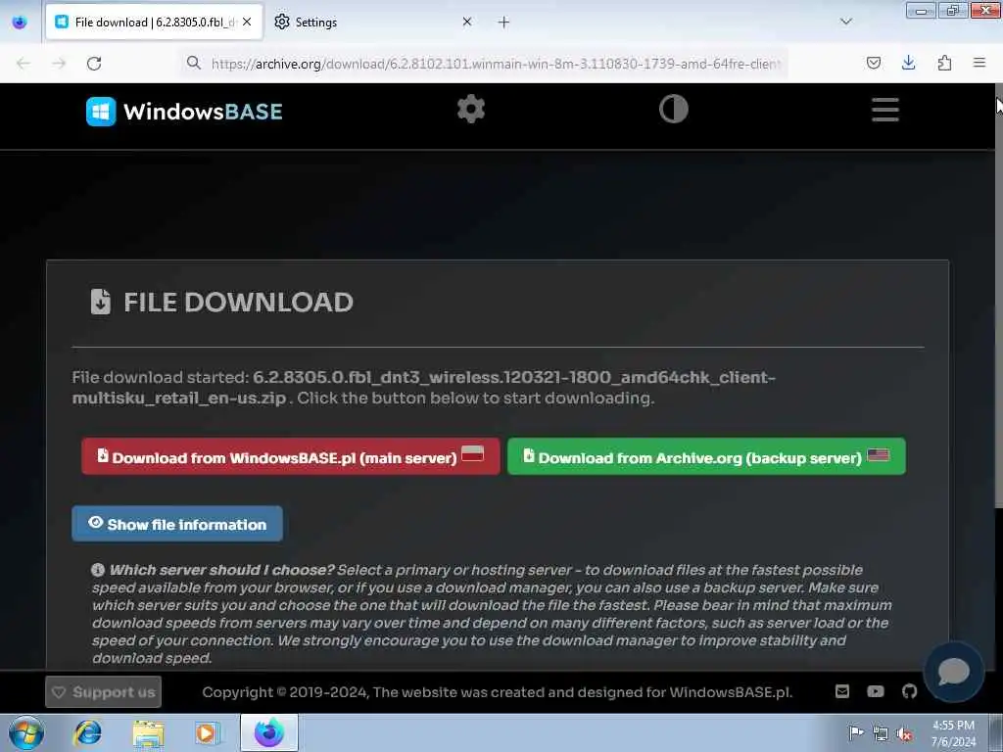Image resolution: width=1003 pixels, height=752 pixels.
Task: Save page to Pocket icon
Action: 873,63
